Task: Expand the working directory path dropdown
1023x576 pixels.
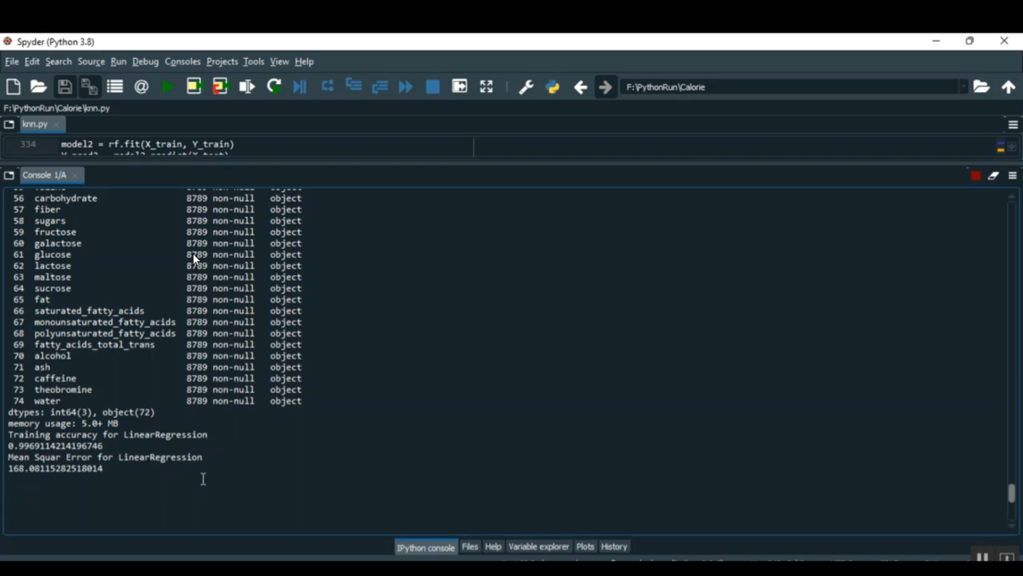Action: coord(963,87)
